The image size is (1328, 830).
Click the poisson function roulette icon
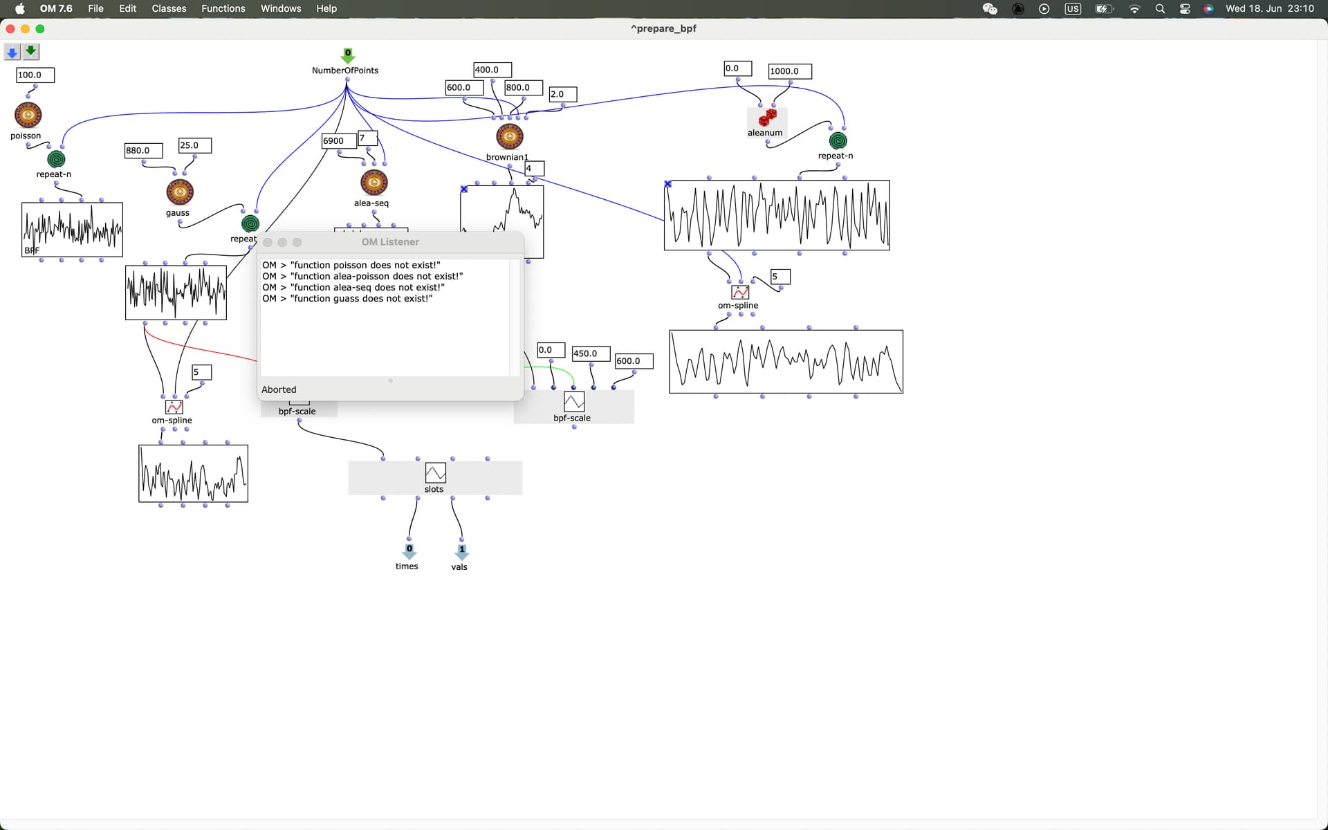[x=28, y=115]
